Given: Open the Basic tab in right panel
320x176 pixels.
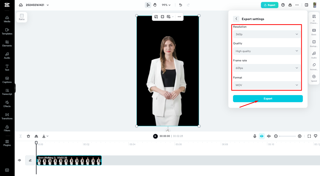Looking at the screenshot, I should 314,32.
